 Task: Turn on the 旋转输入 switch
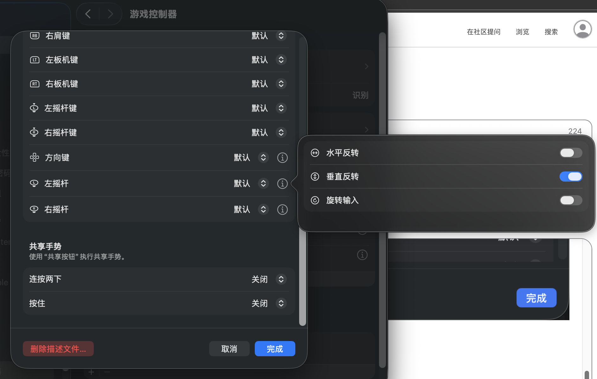pos(570,200)
